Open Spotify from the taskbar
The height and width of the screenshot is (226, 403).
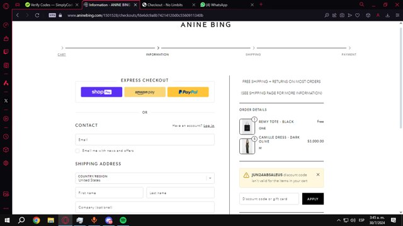[x=123, y=220]
